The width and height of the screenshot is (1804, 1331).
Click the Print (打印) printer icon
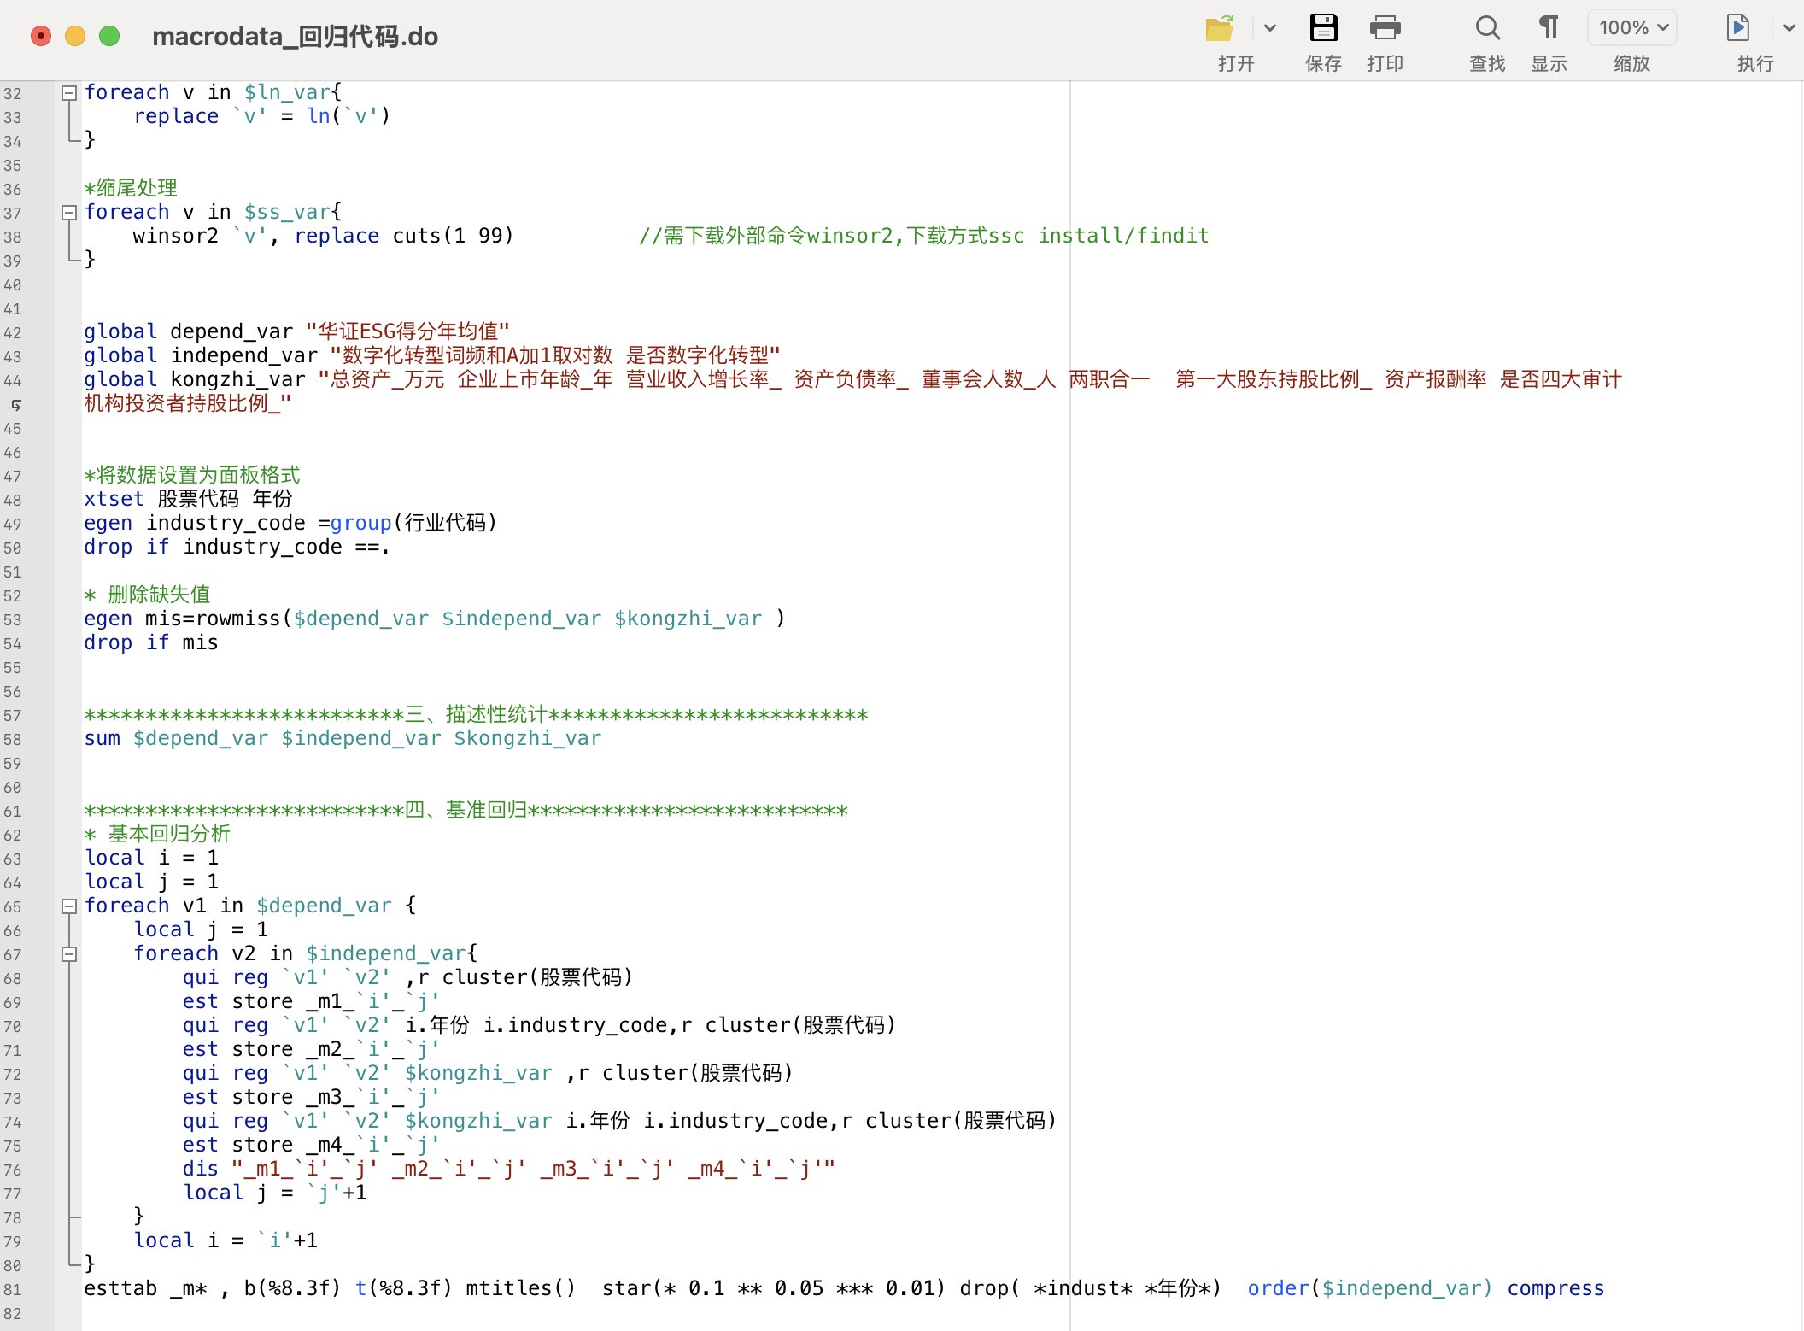click(x=1385, y=28)
